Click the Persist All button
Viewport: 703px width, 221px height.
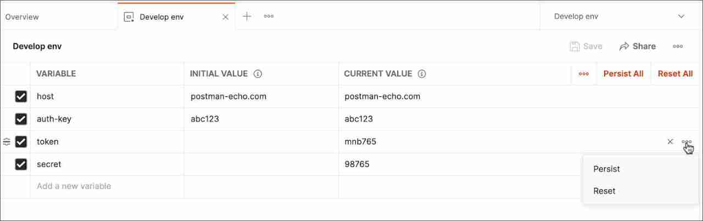(x=623, y=74)
